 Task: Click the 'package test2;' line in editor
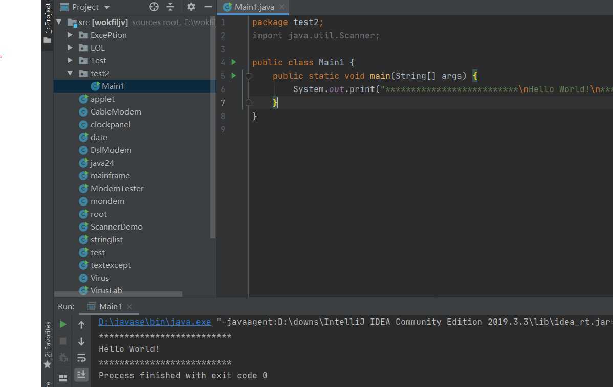pyautogui.click(x=288, y=22)
